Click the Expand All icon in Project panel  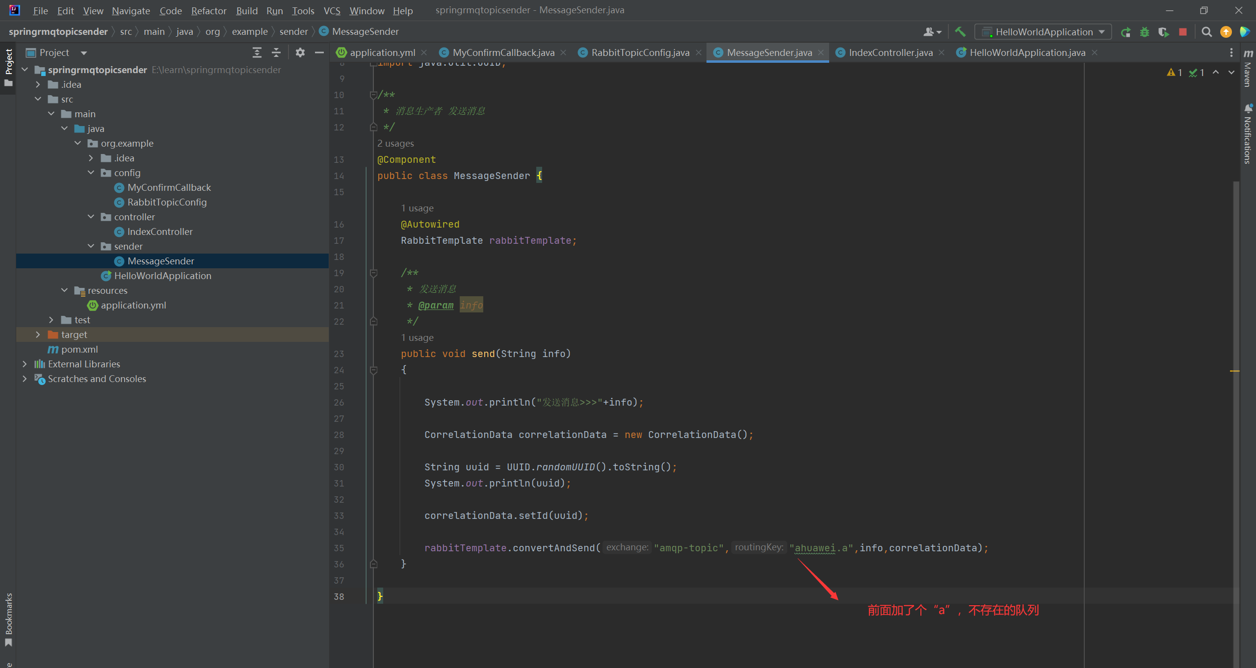coord(257,52)
